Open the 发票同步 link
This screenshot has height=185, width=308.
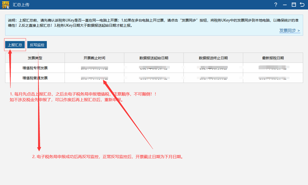point(289,31)
